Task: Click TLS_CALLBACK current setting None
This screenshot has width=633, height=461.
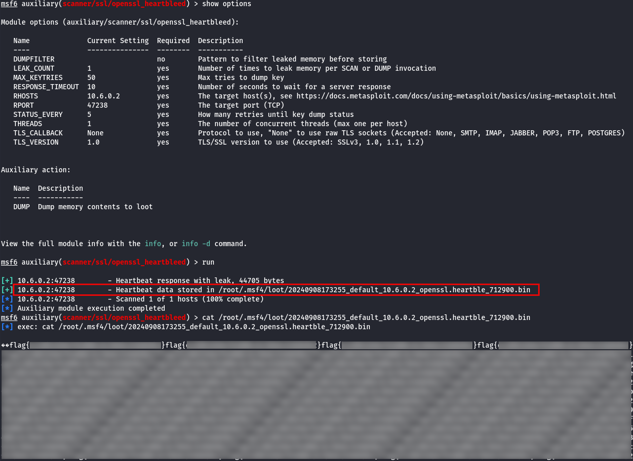Action: (95, 133)
